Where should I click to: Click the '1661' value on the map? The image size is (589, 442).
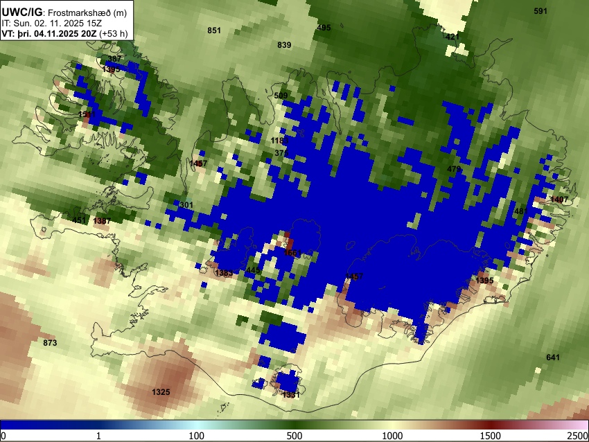tap(292, 253)
